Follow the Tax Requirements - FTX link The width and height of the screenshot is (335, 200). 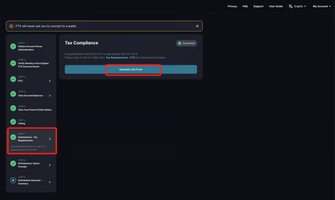120,58
